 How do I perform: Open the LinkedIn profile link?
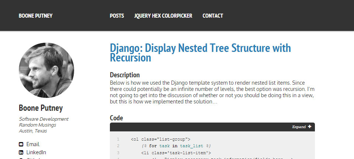[36, 152]
